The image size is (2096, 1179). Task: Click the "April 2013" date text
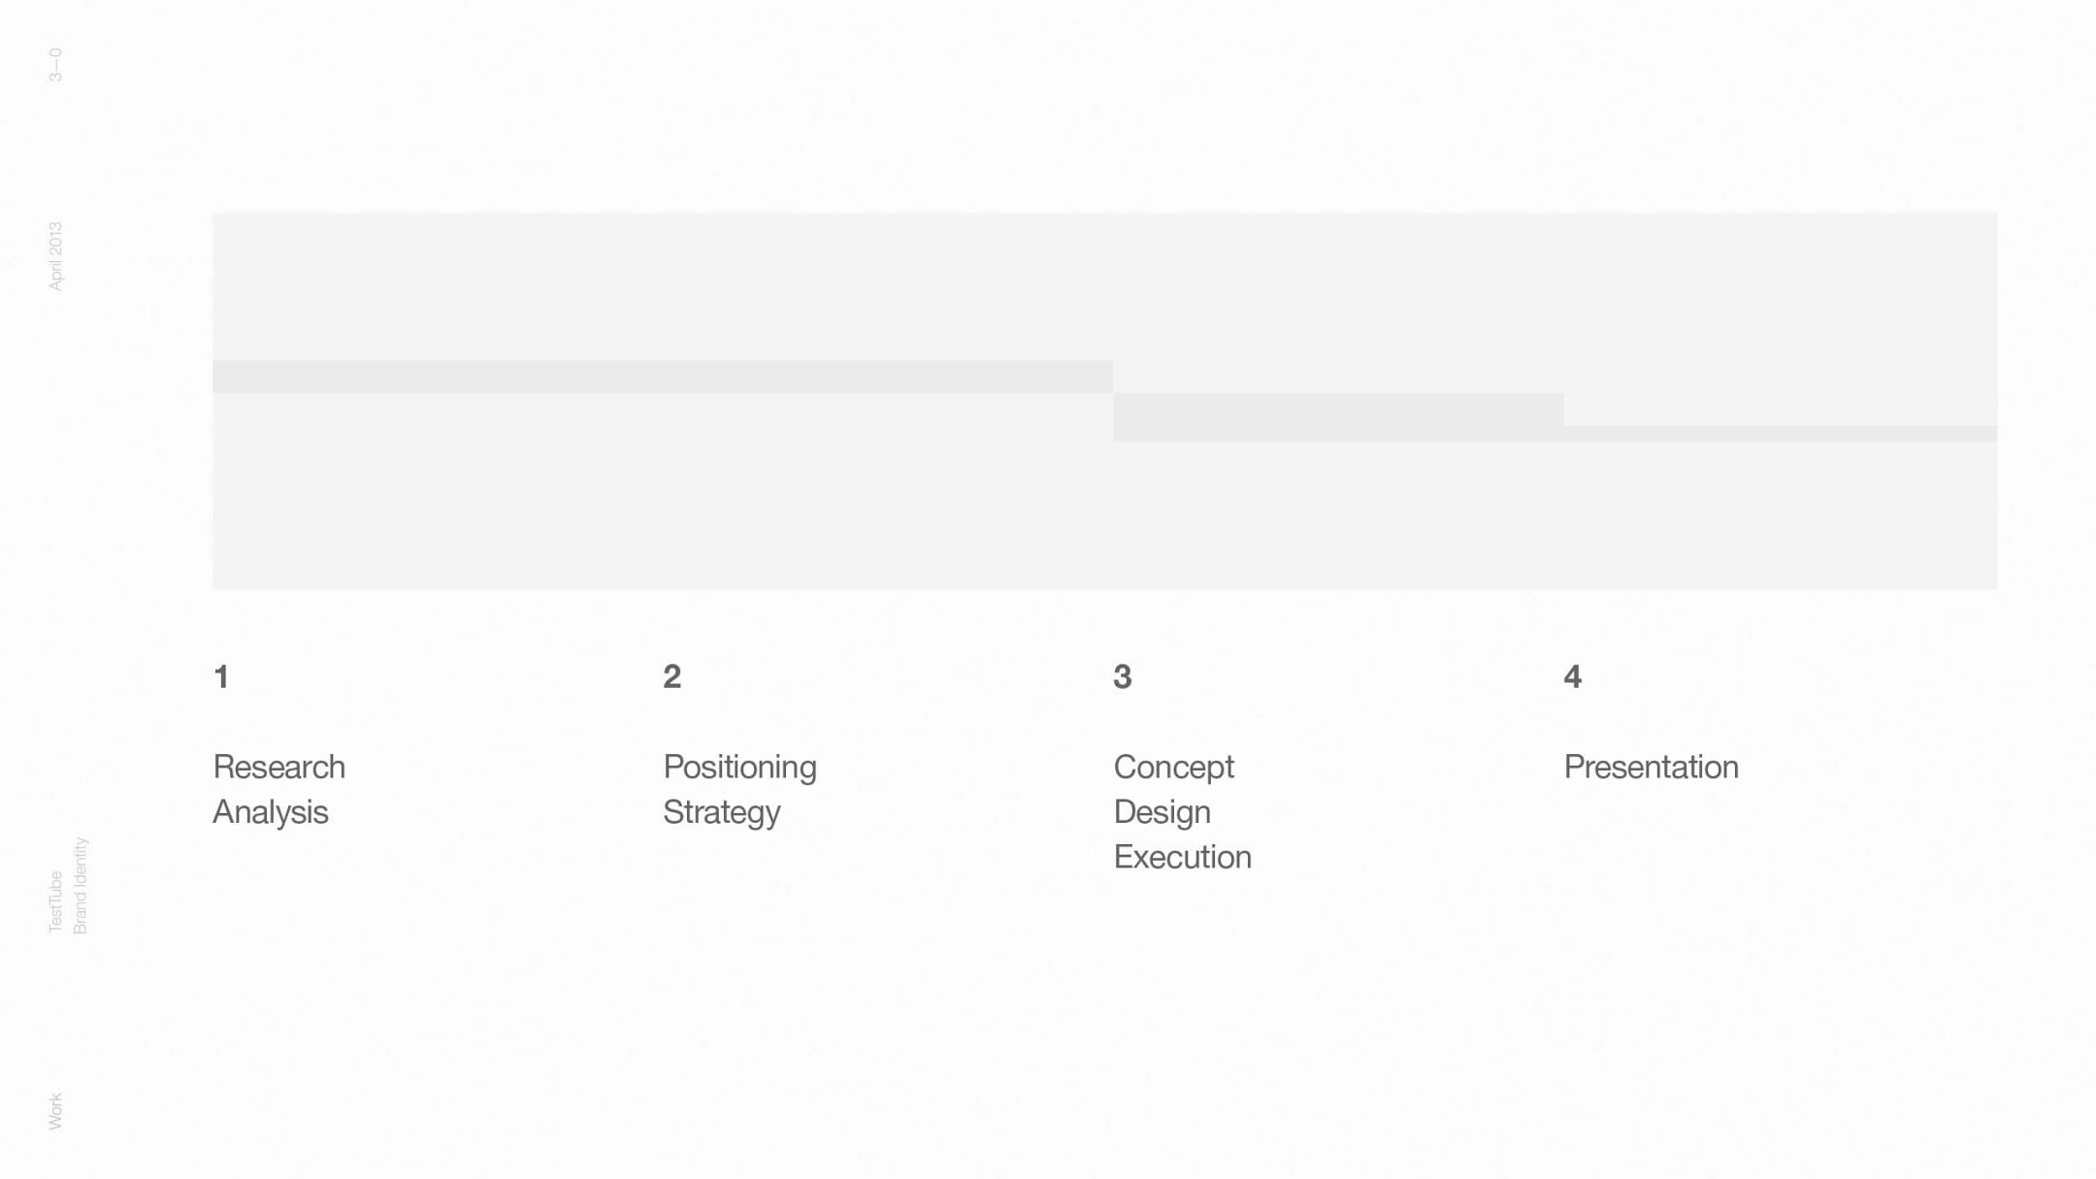coord(55,256)
